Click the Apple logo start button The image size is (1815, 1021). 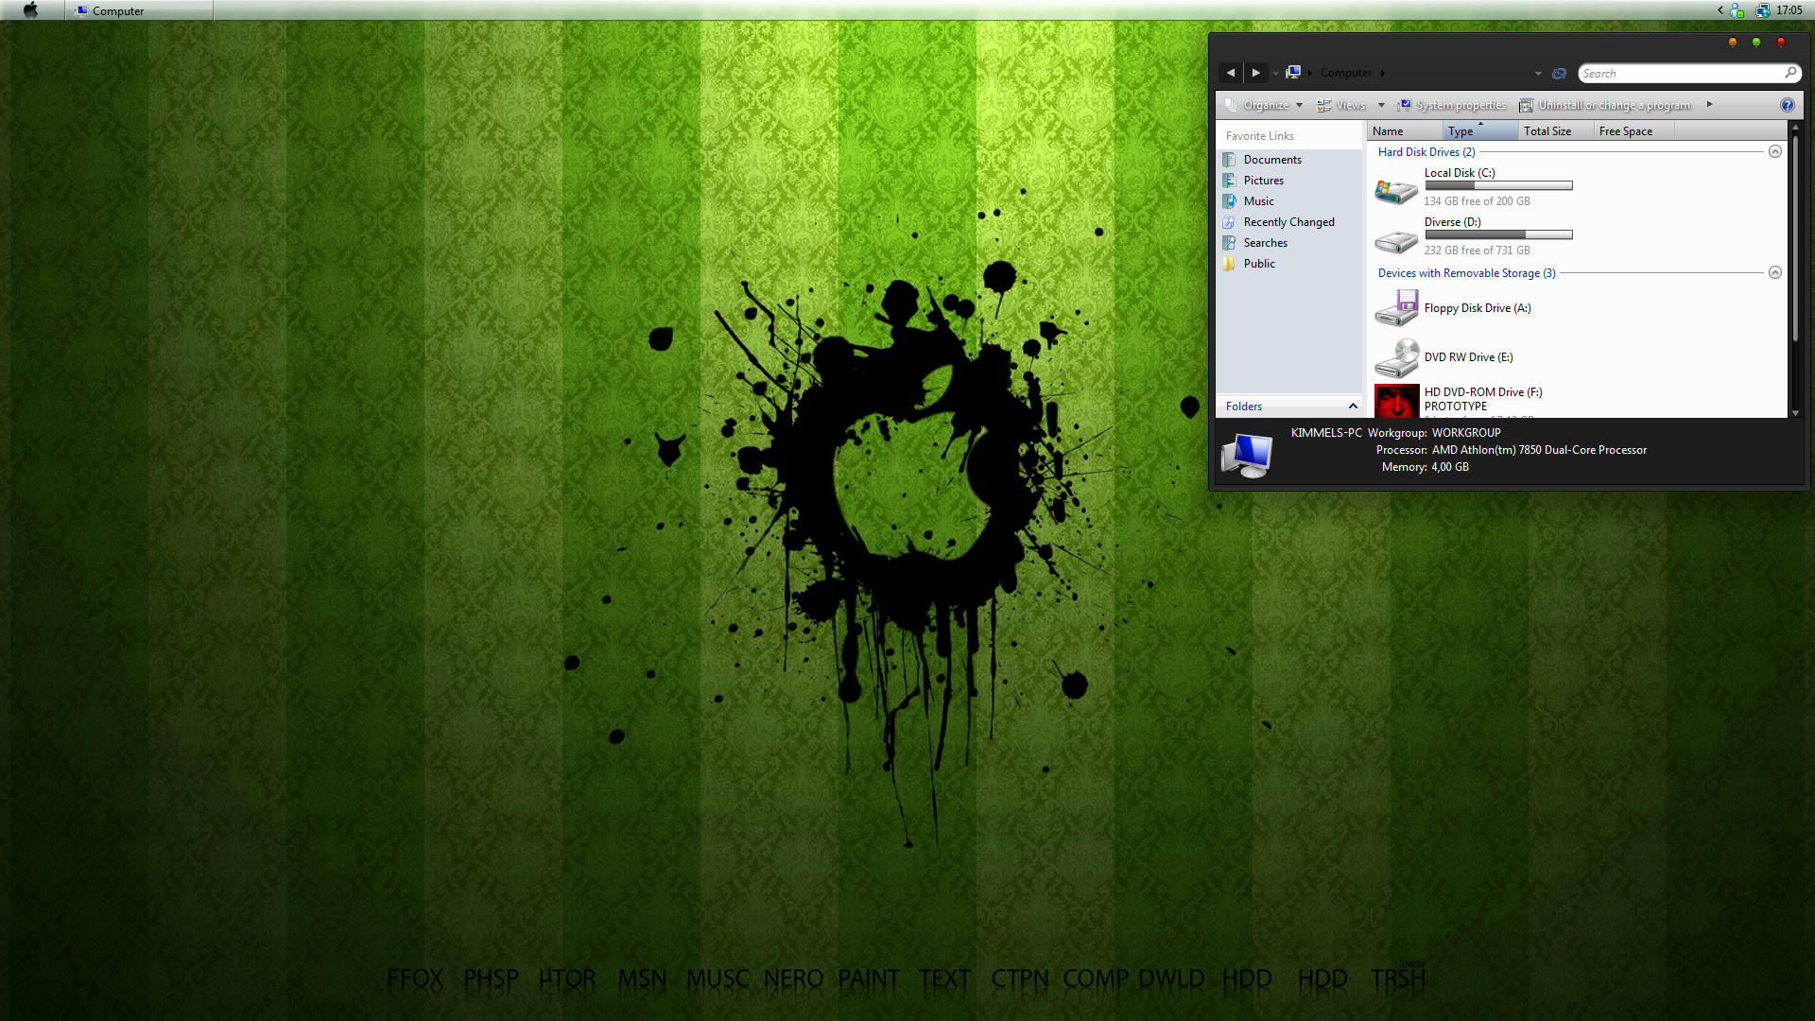click(x=30, y=10)
